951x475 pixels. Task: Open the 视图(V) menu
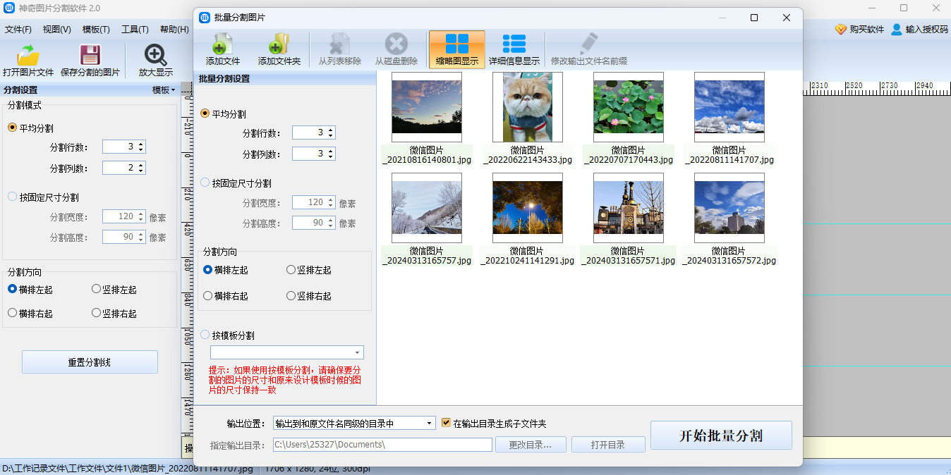pos(56,30)
